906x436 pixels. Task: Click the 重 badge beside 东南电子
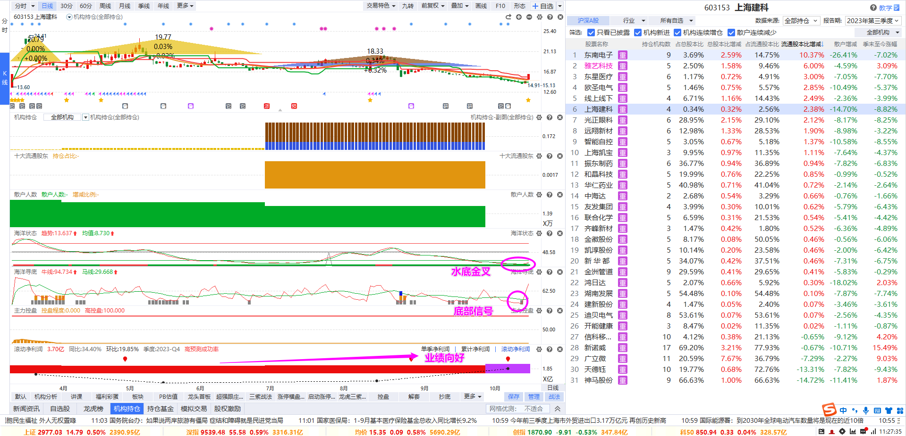click(623, 55)
